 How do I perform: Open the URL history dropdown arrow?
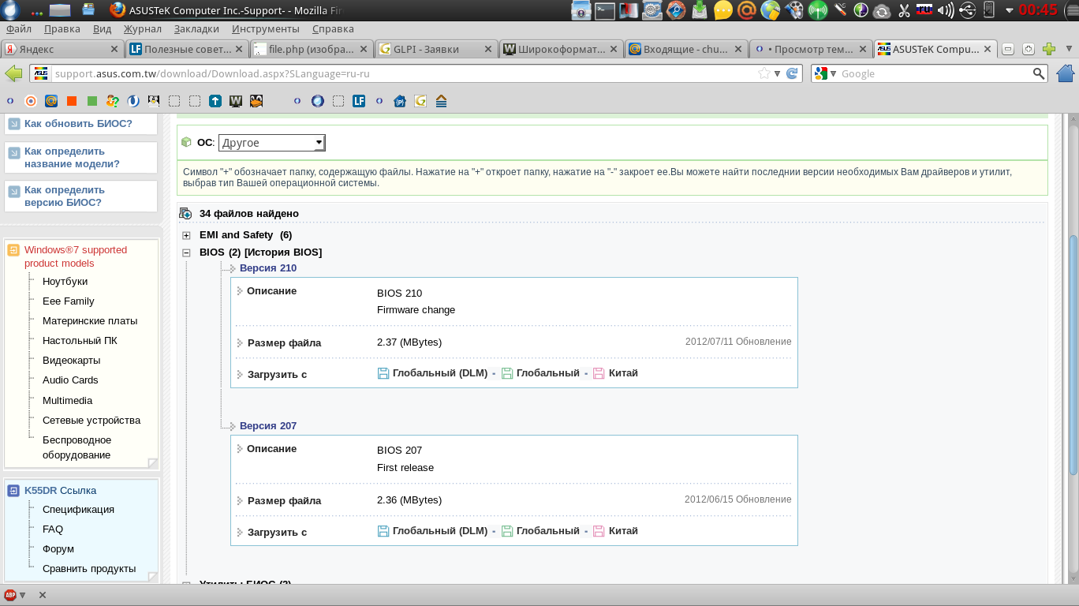pyautogui.click(x=778, y=73)
